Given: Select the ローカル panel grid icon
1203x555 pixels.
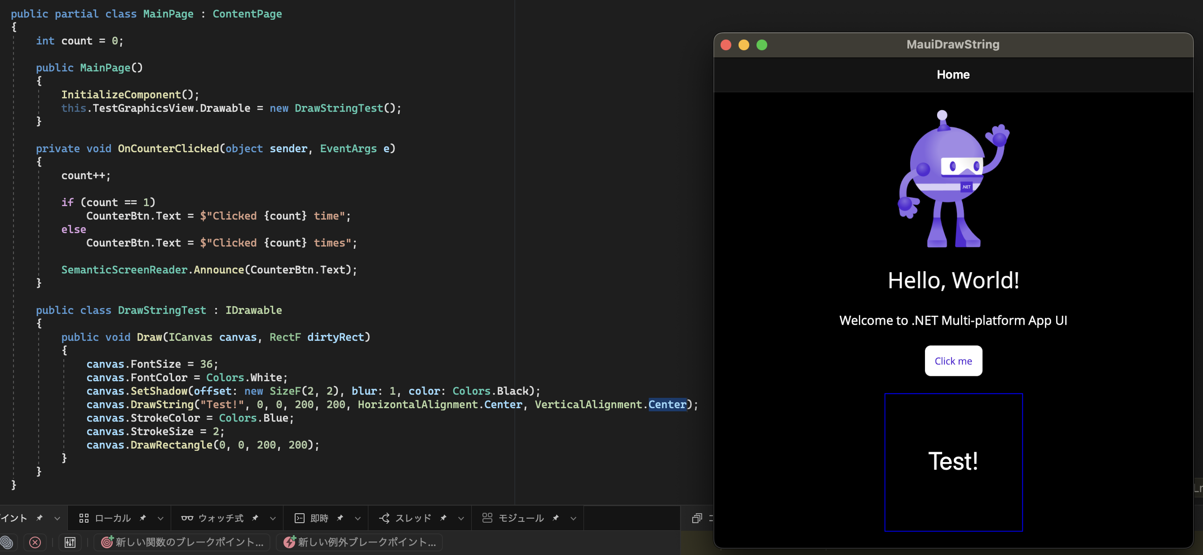Looking at the screenshot, I should pyautogui.click(x=84, y=518).
